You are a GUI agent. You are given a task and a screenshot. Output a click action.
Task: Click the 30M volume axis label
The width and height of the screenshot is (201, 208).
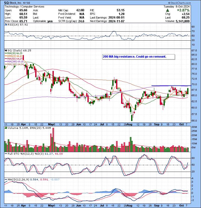tap(194, 127)
